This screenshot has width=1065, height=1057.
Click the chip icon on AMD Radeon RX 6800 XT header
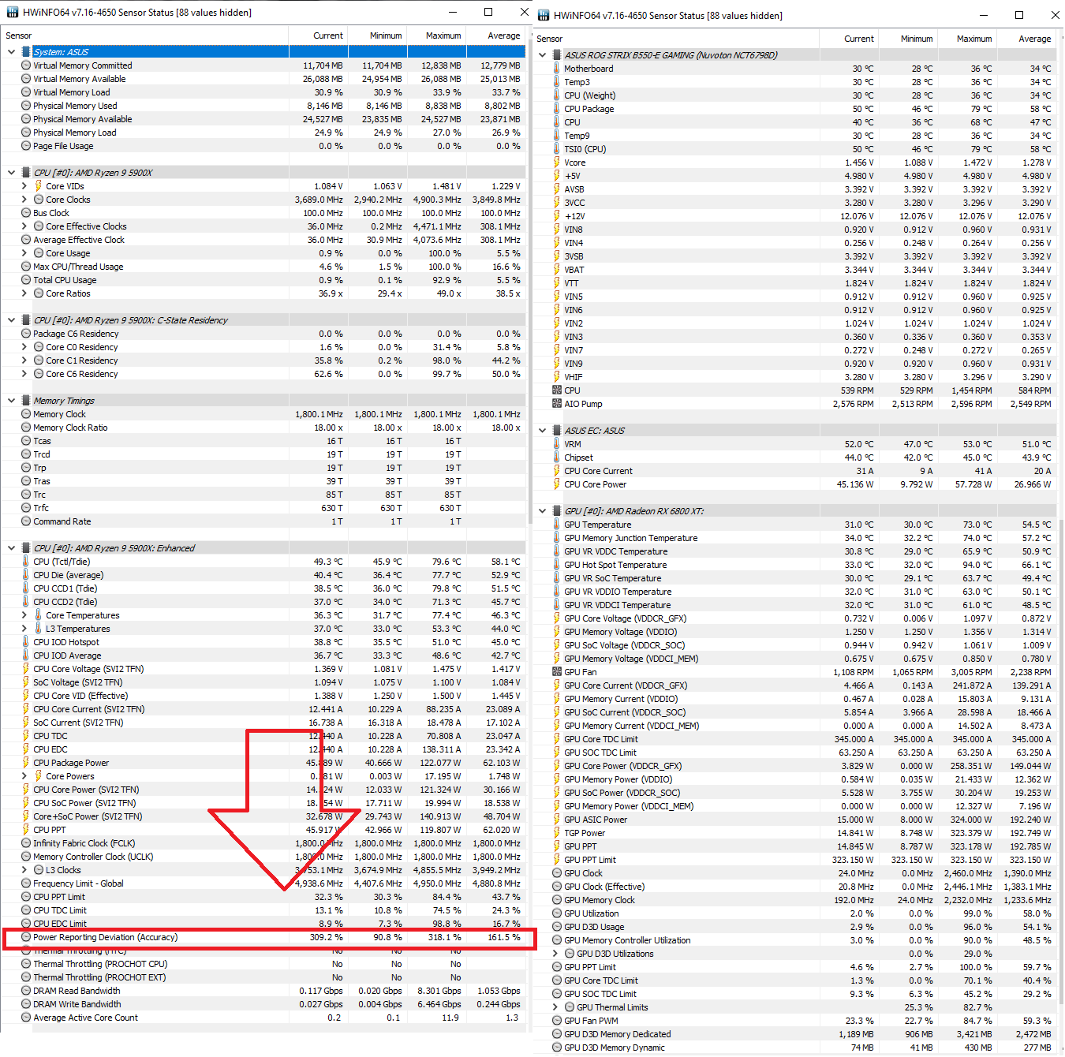(557, 511)
